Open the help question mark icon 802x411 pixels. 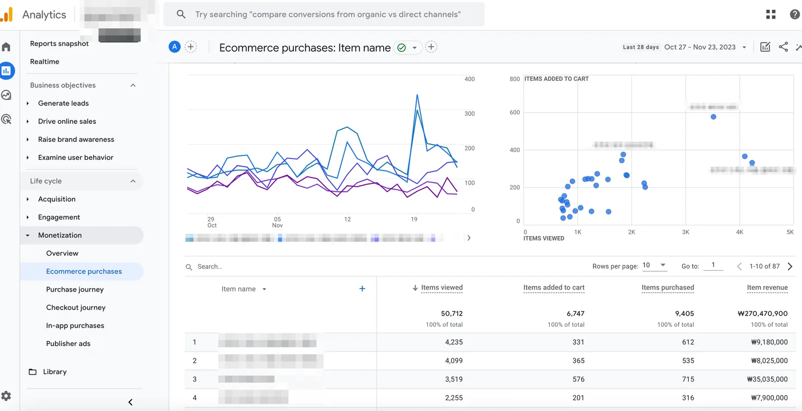coord(794,15)
